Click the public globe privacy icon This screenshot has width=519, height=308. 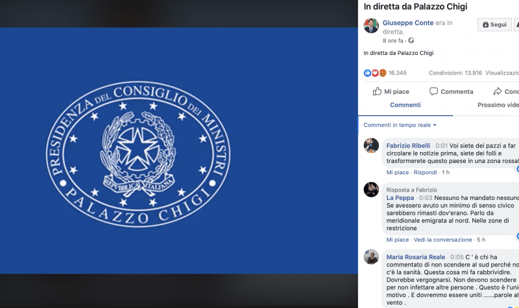pyautogui.click(x=411, y=40)
